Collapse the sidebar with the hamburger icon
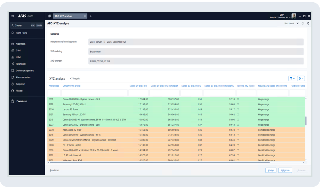 [x=12, y=16]
